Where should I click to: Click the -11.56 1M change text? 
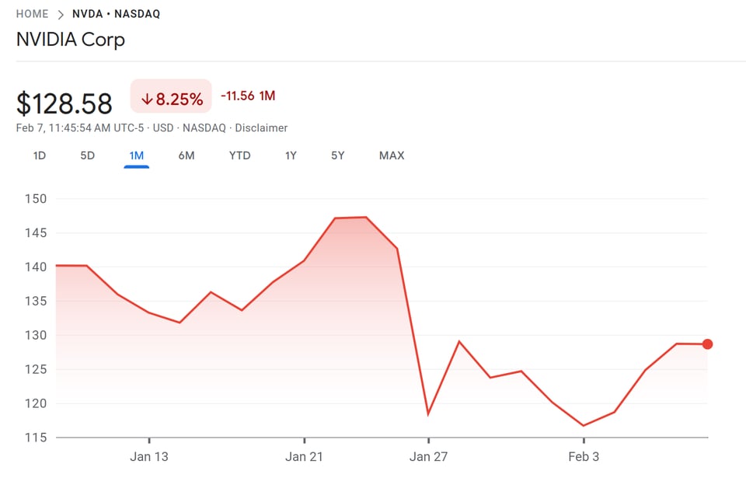coord(248,96)
